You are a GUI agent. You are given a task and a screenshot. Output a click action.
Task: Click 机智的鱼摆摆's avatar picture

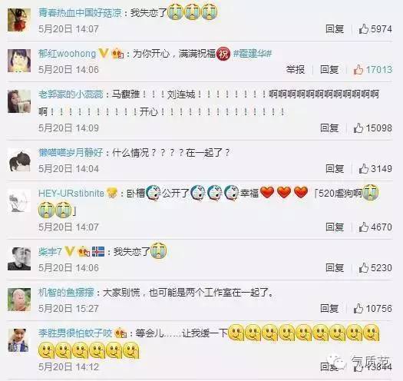click(19, 300)
